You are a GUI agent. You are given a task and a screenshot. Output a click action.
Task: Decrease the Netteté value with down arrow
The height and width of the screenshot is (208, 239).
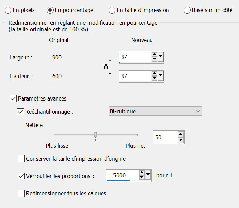coord(181,140)
